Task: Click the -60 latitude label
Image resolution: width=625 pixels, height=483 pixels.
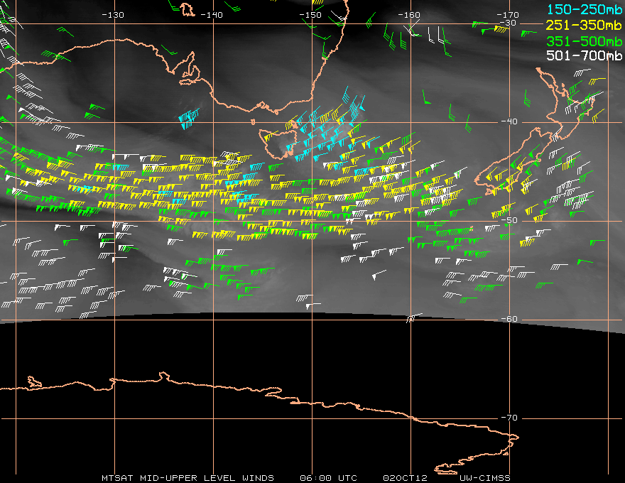Action: pyautogui.click(x=509, y=319)
